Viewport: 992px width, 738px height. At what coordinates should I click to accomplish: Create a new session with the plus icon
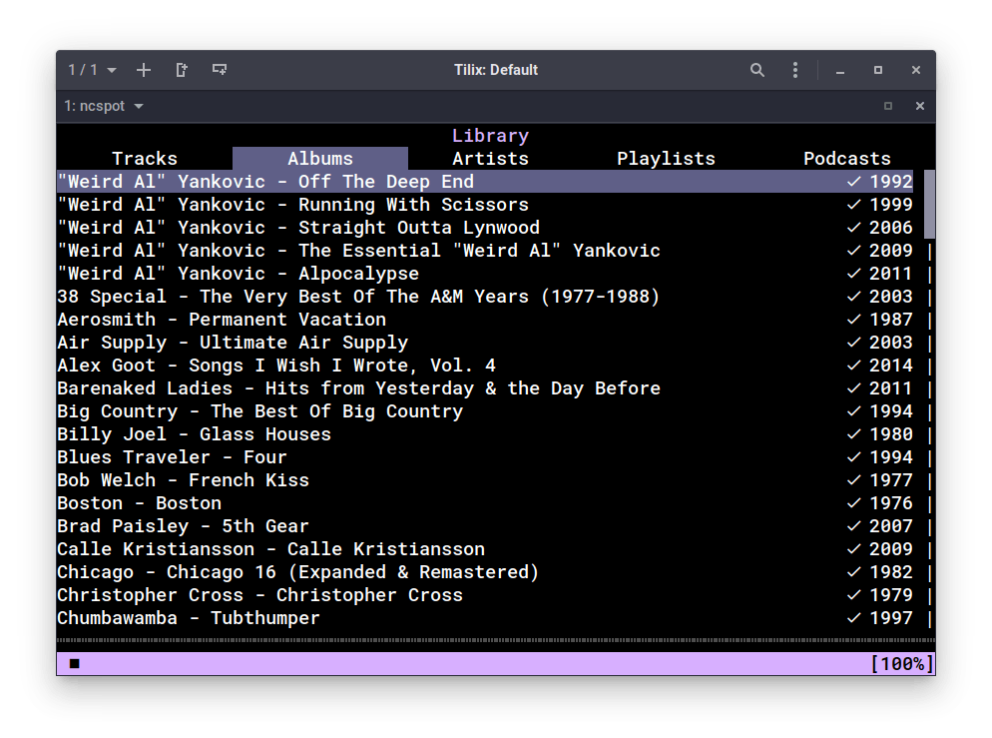point(143,70)
